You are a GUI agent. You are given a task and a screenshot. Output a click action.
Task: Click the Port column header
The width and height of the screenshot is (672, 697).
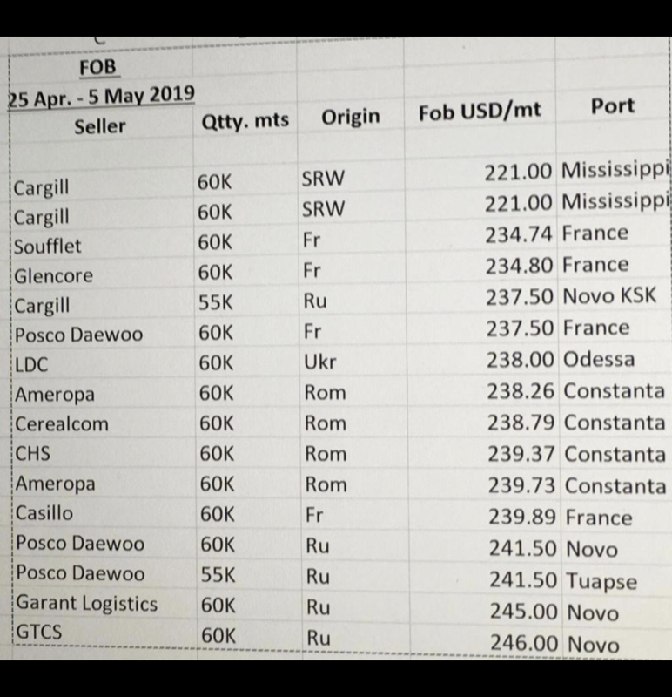pos(611,108)
